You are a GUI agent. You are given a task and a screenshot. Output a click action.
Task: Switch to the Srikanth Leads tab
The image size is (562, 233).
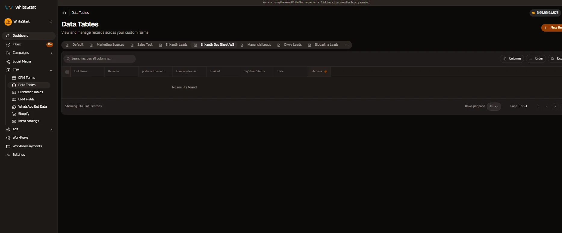(173, 45)
